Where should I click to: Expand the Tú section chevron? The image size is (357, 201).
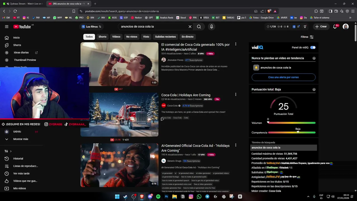pyautogui.click(x=11, y=151)
